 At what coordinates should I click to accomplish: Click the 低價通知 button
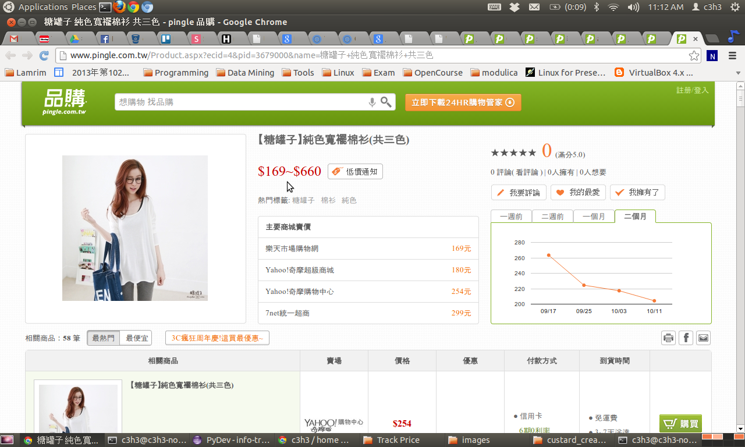pos(355,172)
